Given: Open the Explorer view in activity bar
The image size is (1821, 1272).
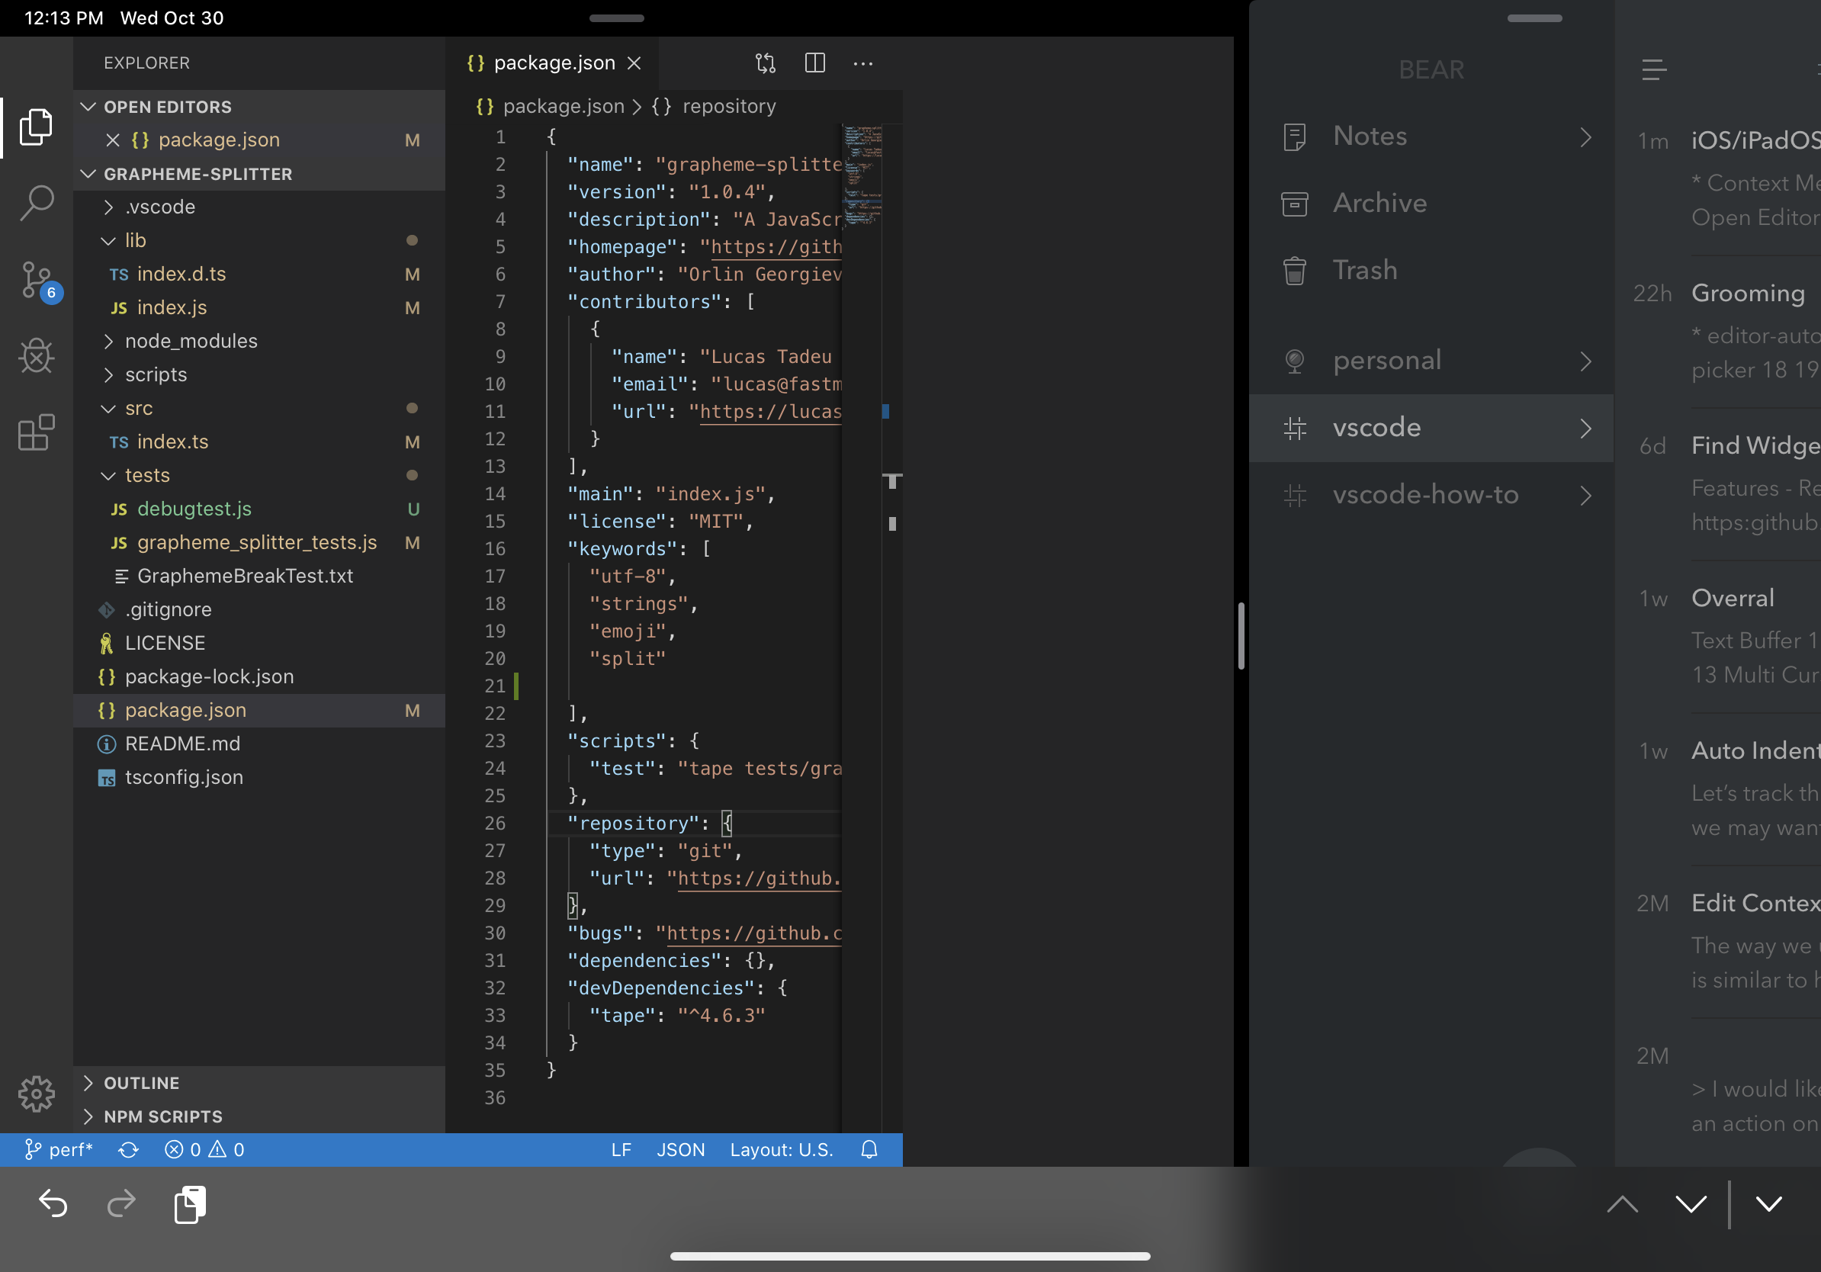Looking at the screenshot, I should pos(37,127).
